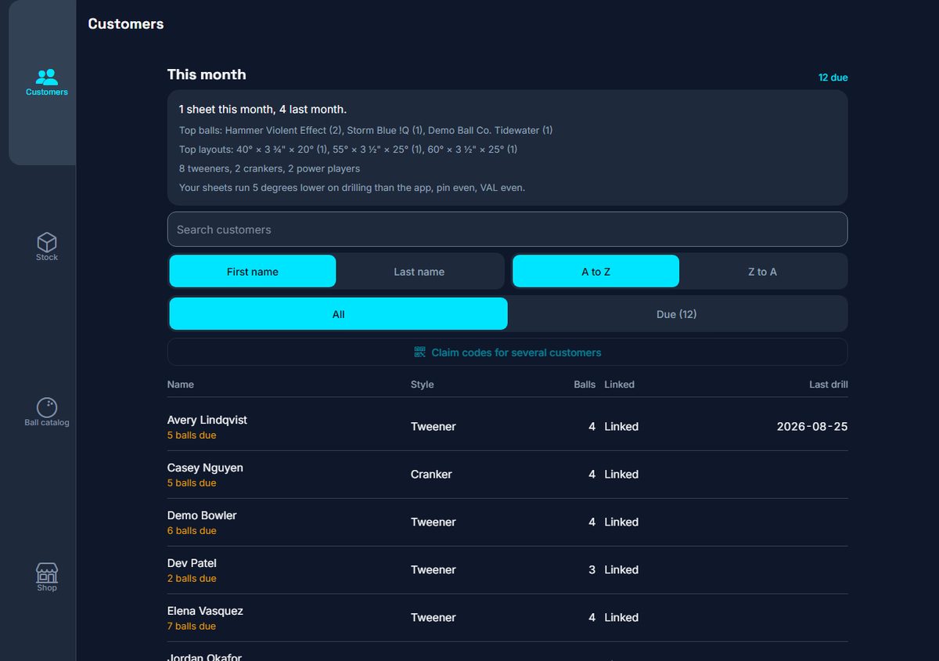Open the Shop storefront icon

pyautogui.click(x=47, y=573)
